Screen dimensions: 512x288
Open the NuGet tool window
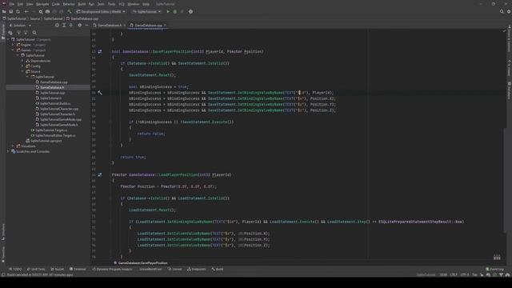[58, 270]
